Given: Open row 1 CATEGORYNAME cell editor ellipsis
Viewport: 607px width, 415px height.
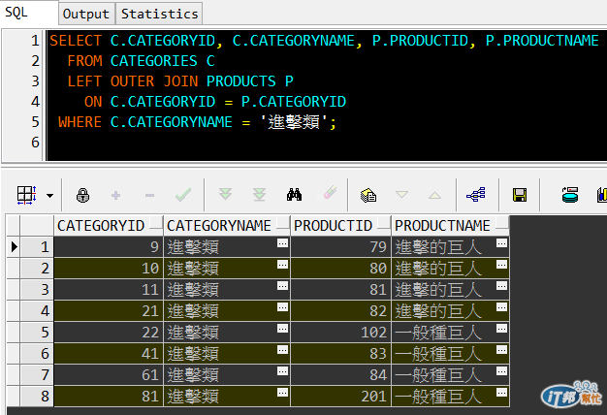Looking at the screenshot, I should [x=282, y=243].
